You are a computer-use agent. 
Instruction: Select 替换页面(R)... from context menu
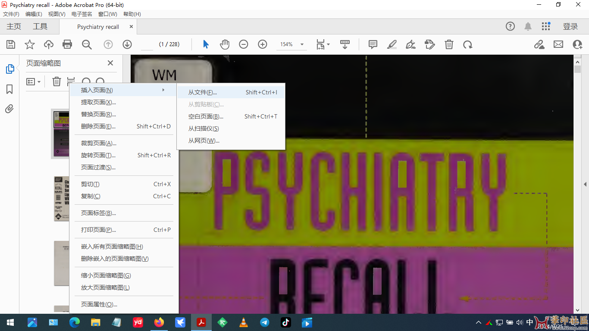pyautogui.click(x=124, y=114)
